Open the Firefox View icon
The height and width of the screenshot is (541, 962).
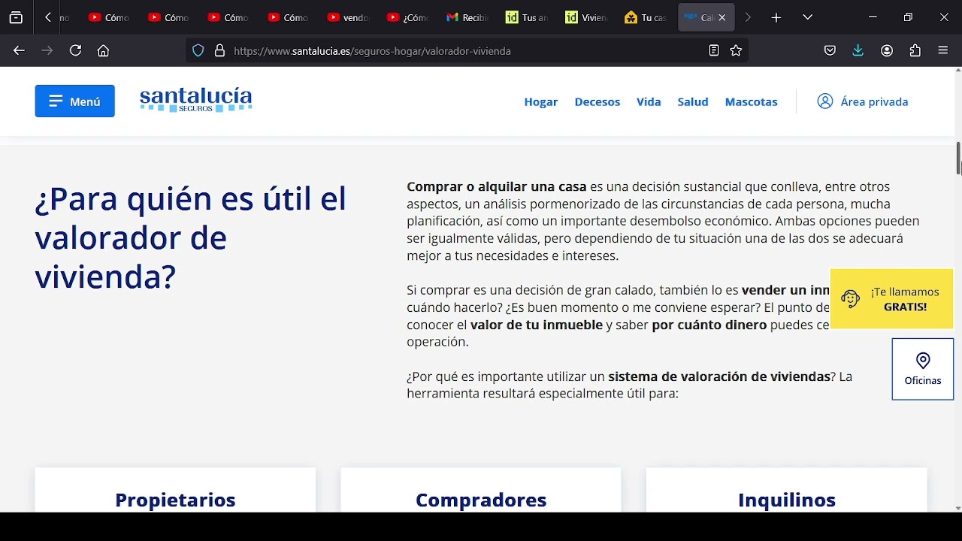point(16,17)
